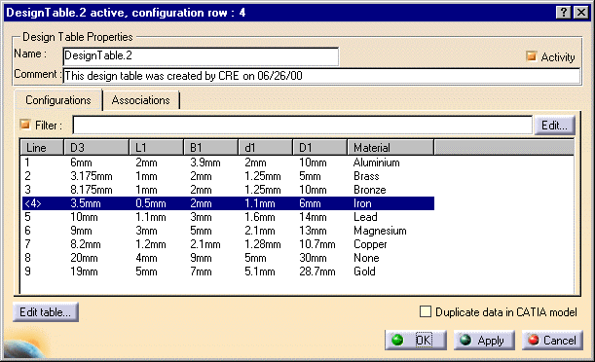This screenshot has width=595, height=362.
Task: Click the 8.175mm D3 value
Action: click(92, 190)
